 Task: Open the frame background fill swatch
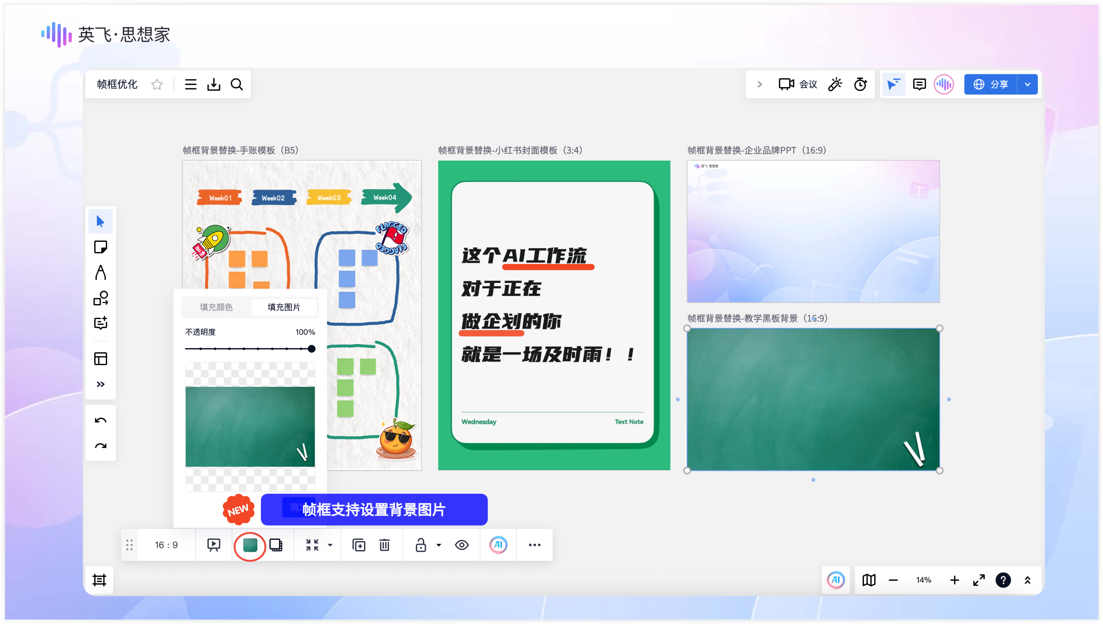250,545
